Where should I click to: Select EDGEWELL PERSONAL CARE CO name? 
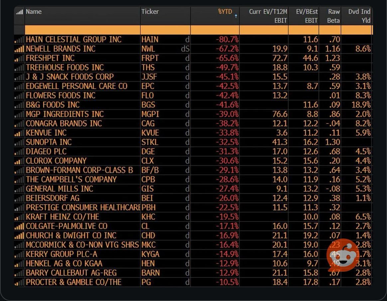pyautogui.click(x=76, y=86)
